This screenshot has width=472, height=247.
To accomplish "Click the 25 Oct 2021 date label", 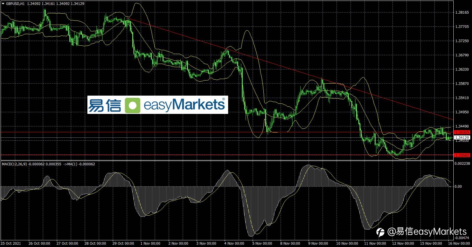I will 11,244.
